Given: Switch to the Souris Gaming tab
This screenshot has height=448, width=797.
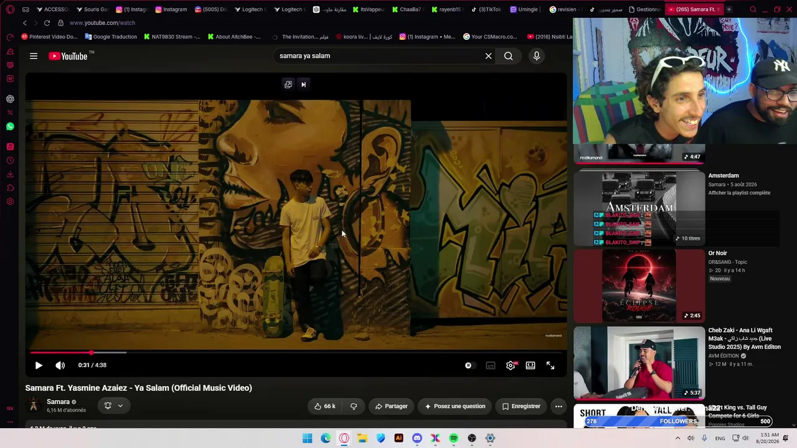Looking at the screenshot, I should pos(92,9).
